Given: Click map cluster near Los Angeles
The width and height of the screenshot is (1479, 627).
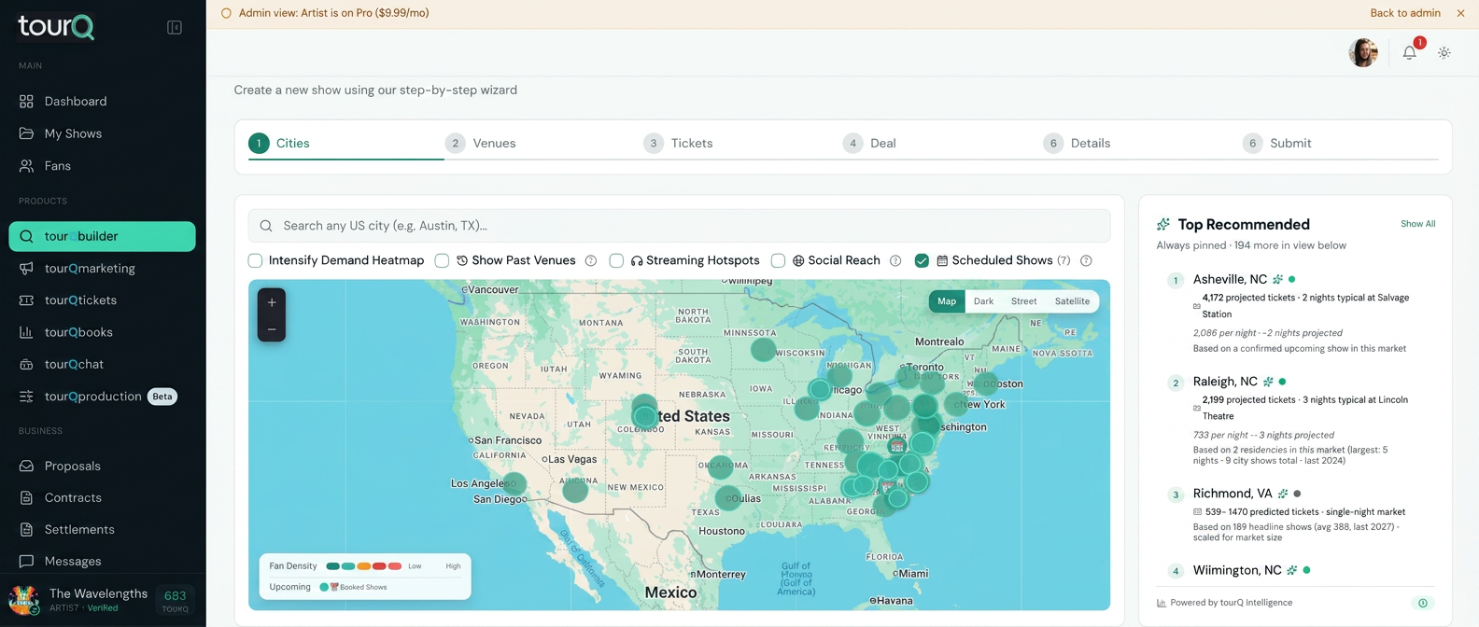Looking at the screenshot, I should [x=514, y=483].
